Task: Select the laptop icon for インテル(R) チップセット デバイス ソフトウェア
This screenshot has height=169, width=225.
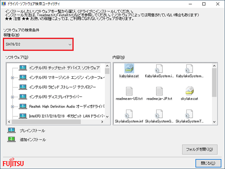Action: coord(23,68)
